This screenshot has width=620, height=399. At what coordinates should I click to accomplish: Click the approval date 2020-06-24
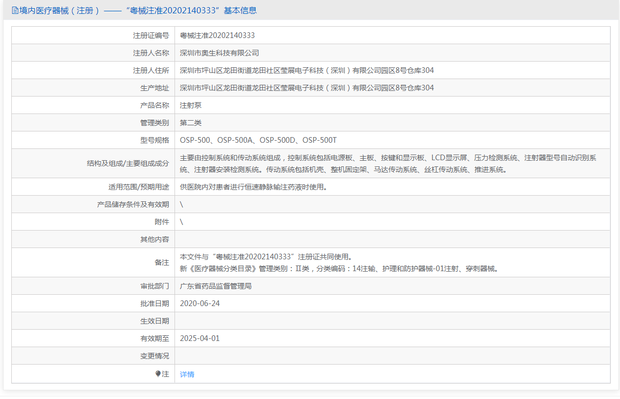[x=200, y=303]
